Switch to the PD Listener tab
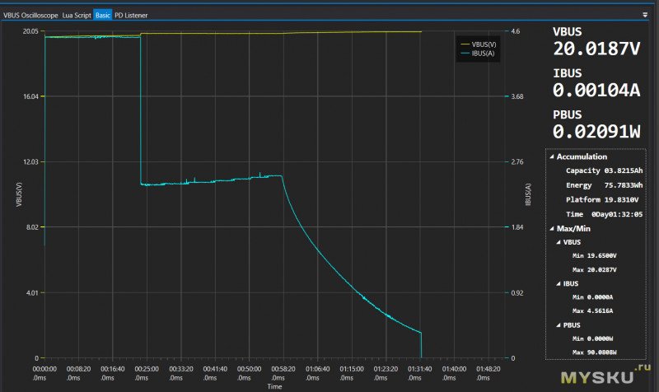Image resolution: width=659 pixels, height=392 pixels. pos(132,15)
